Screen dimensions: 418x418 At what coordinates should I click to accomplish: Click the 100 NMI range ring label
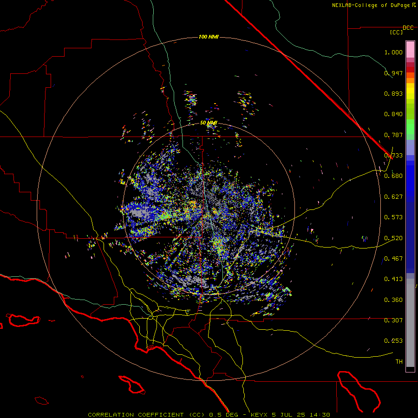(x=209, y=37)
